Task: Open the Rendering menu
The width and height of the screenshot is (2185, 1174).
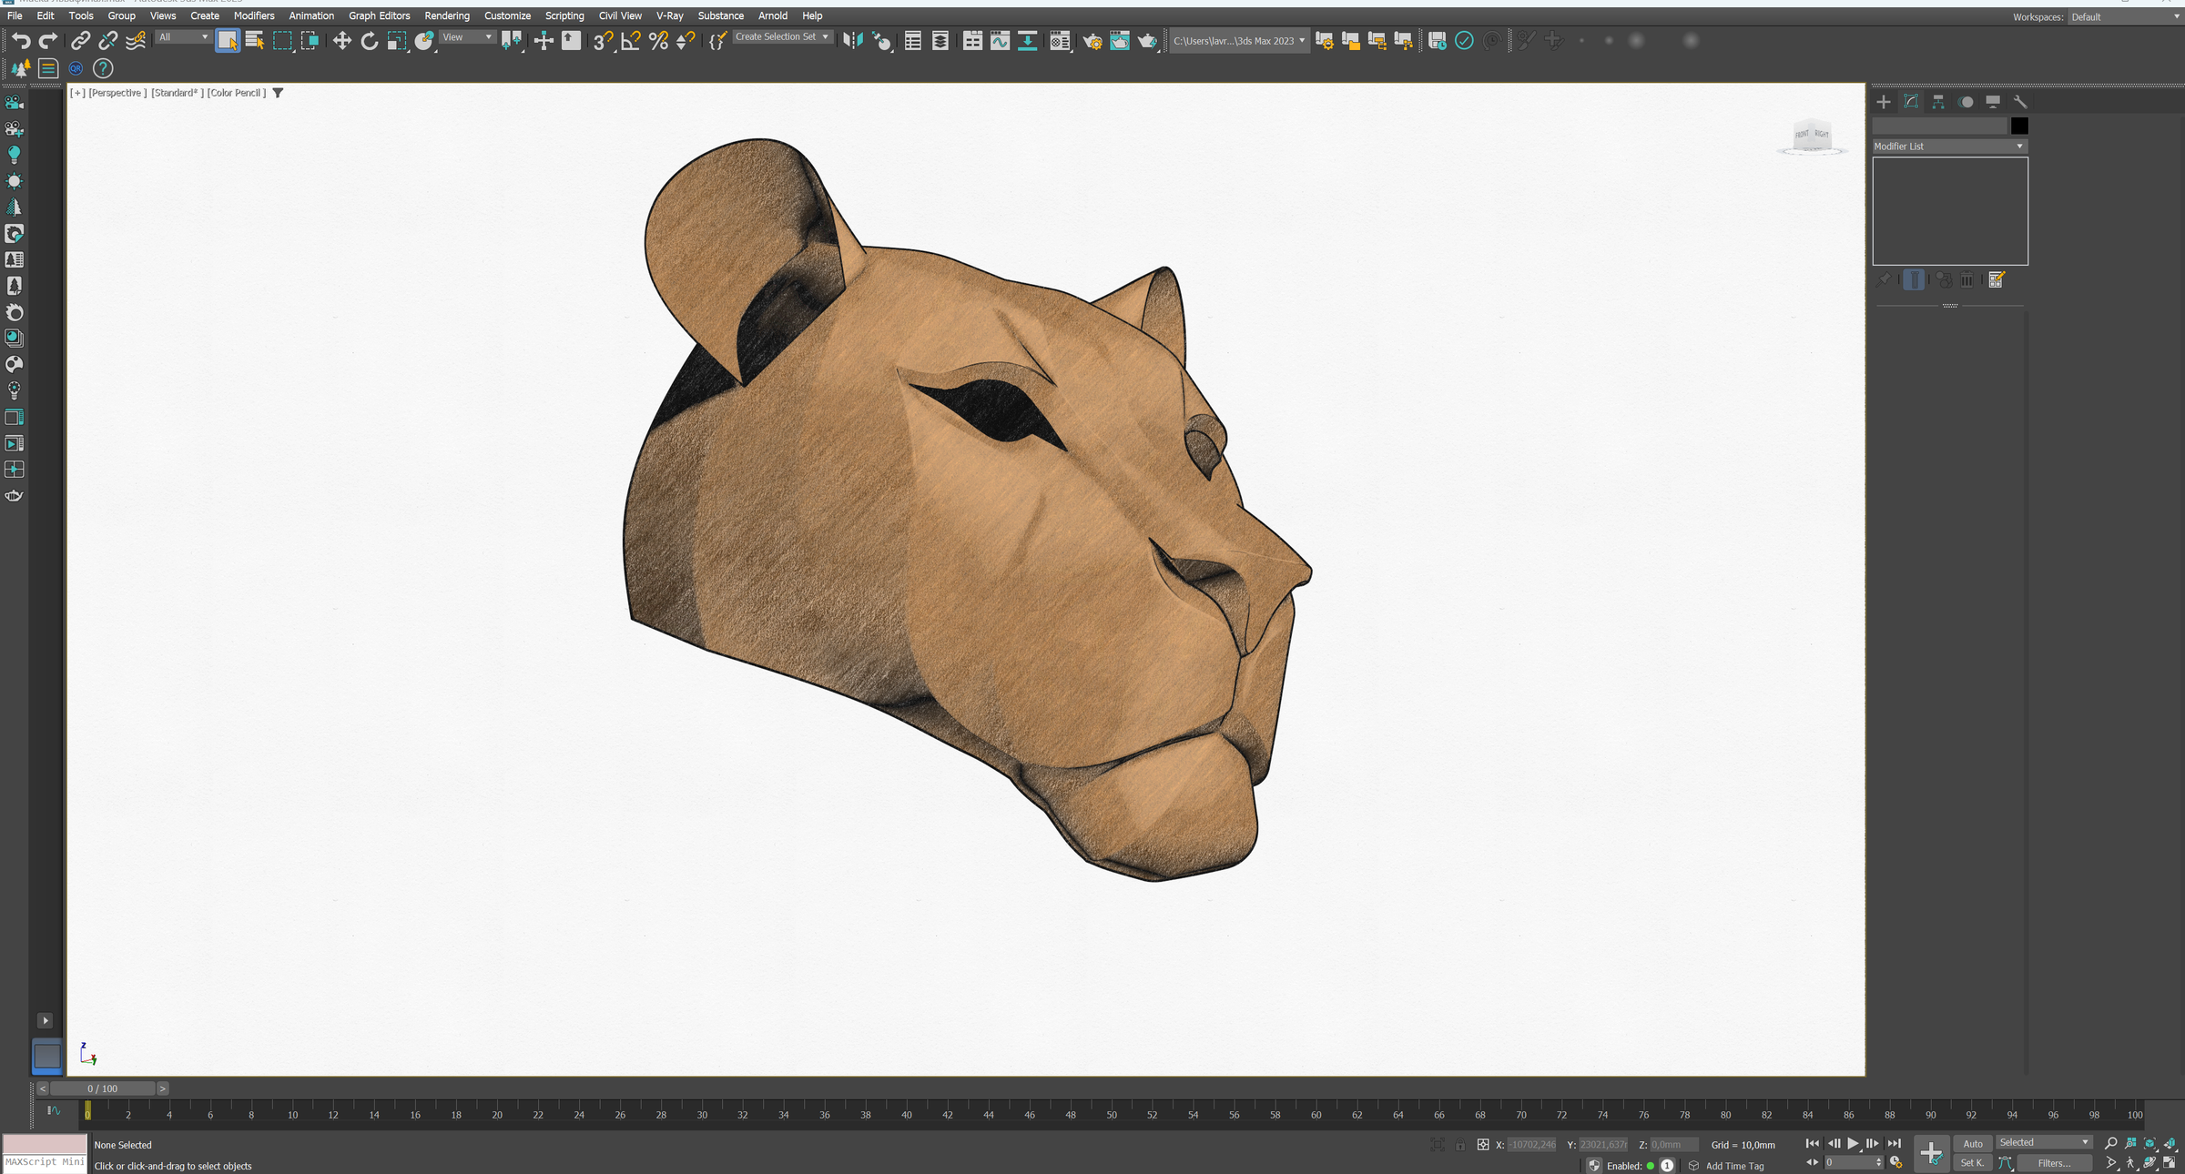Action: coord(447,15)
